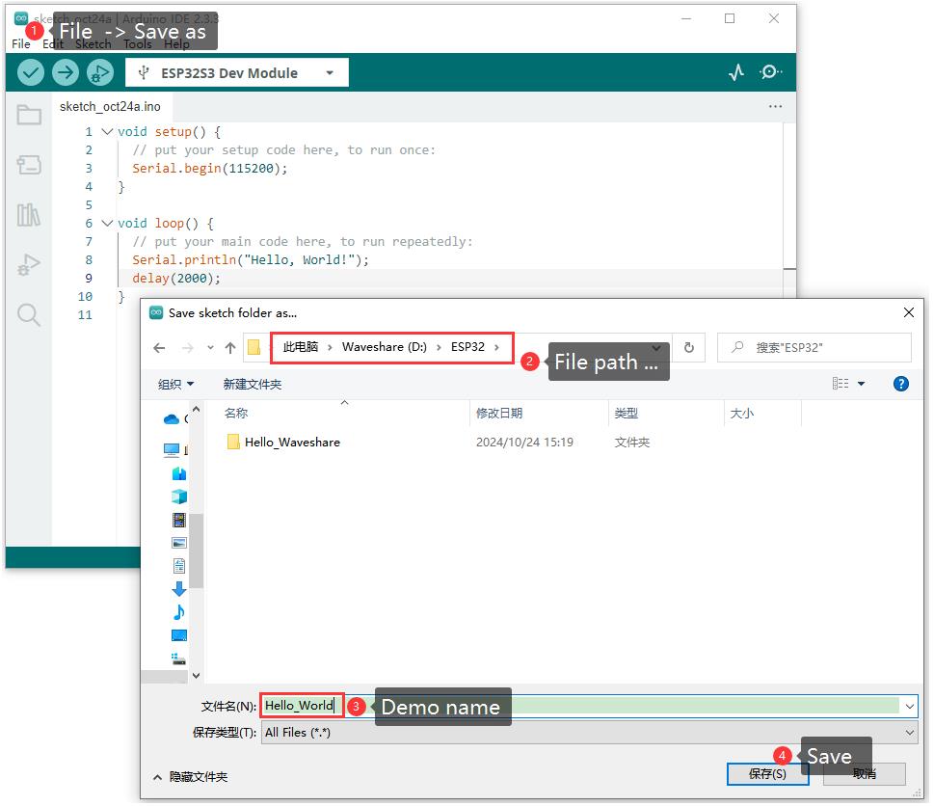Image resolution: width=934 pixels, height=806 pixels.
Task: Collapse the void setup() code fold arrow
Action: click(106, 132)
